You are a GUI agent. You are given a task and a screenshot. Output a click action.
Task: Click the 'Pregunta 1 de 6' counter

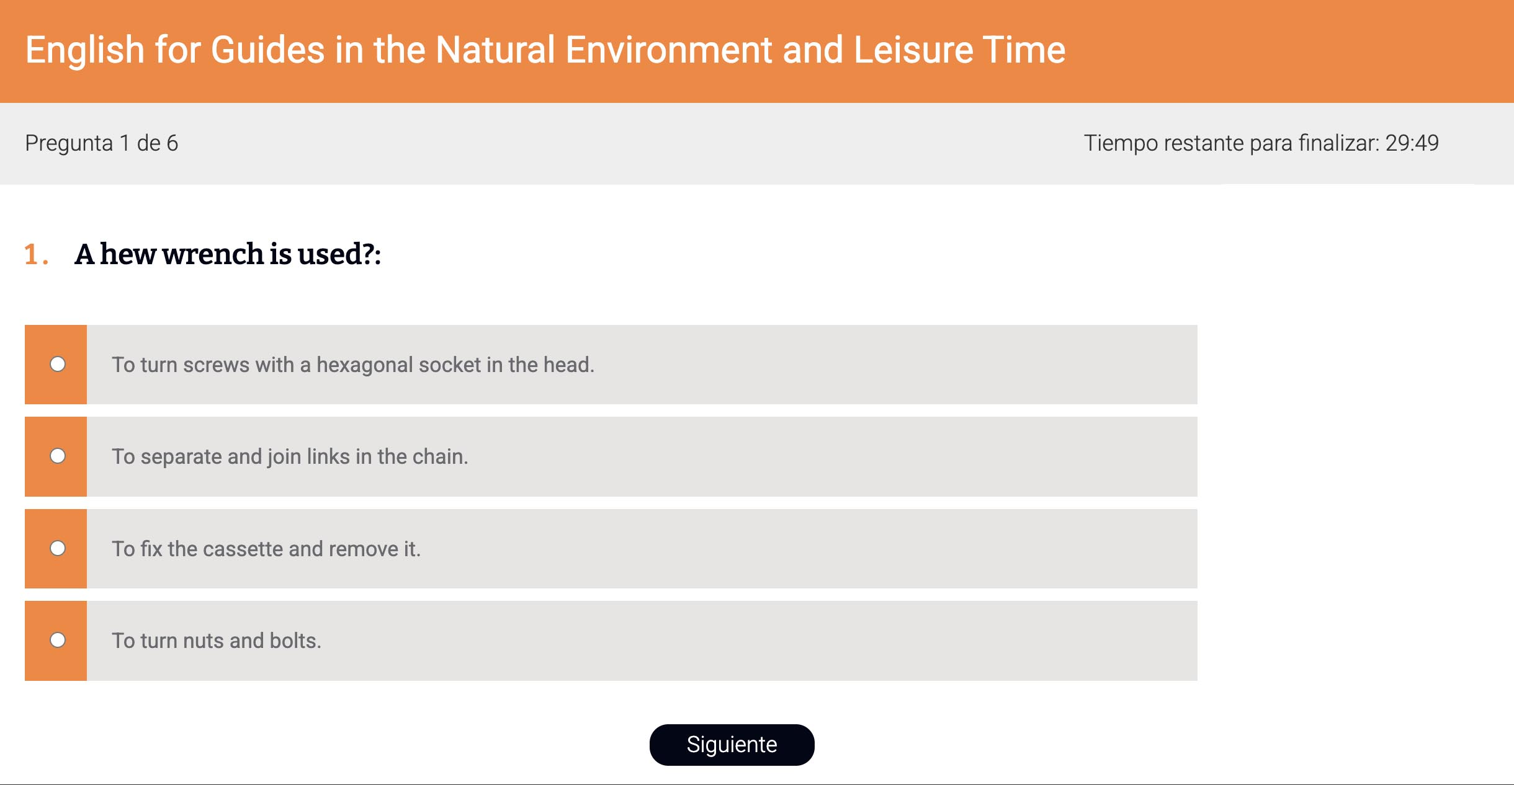(102, 143)
